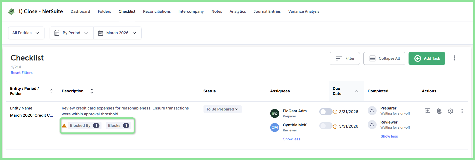
Task: Click Show less under Assignees
Action: (292, 139)
